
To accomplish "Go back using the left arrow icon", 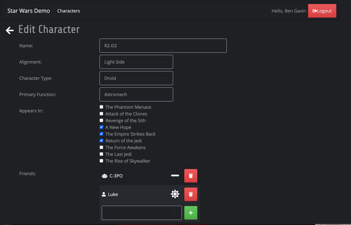I will (x=10, y=30).
